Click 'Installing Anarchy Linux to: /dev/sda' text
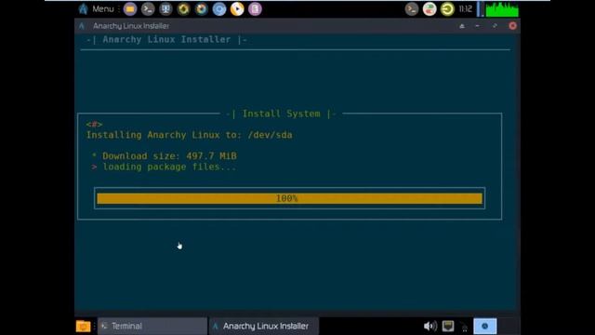 click(x=189, y=135)
